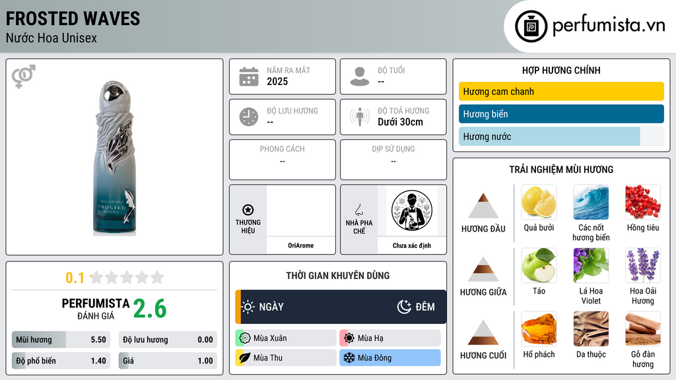The image size is (676, 380).
Task: Click the Hương giữa pyramid icon
Action: point(483,269)
